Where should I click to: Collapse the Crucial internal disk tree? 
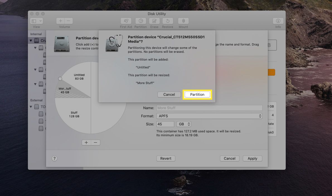[31, 40]
